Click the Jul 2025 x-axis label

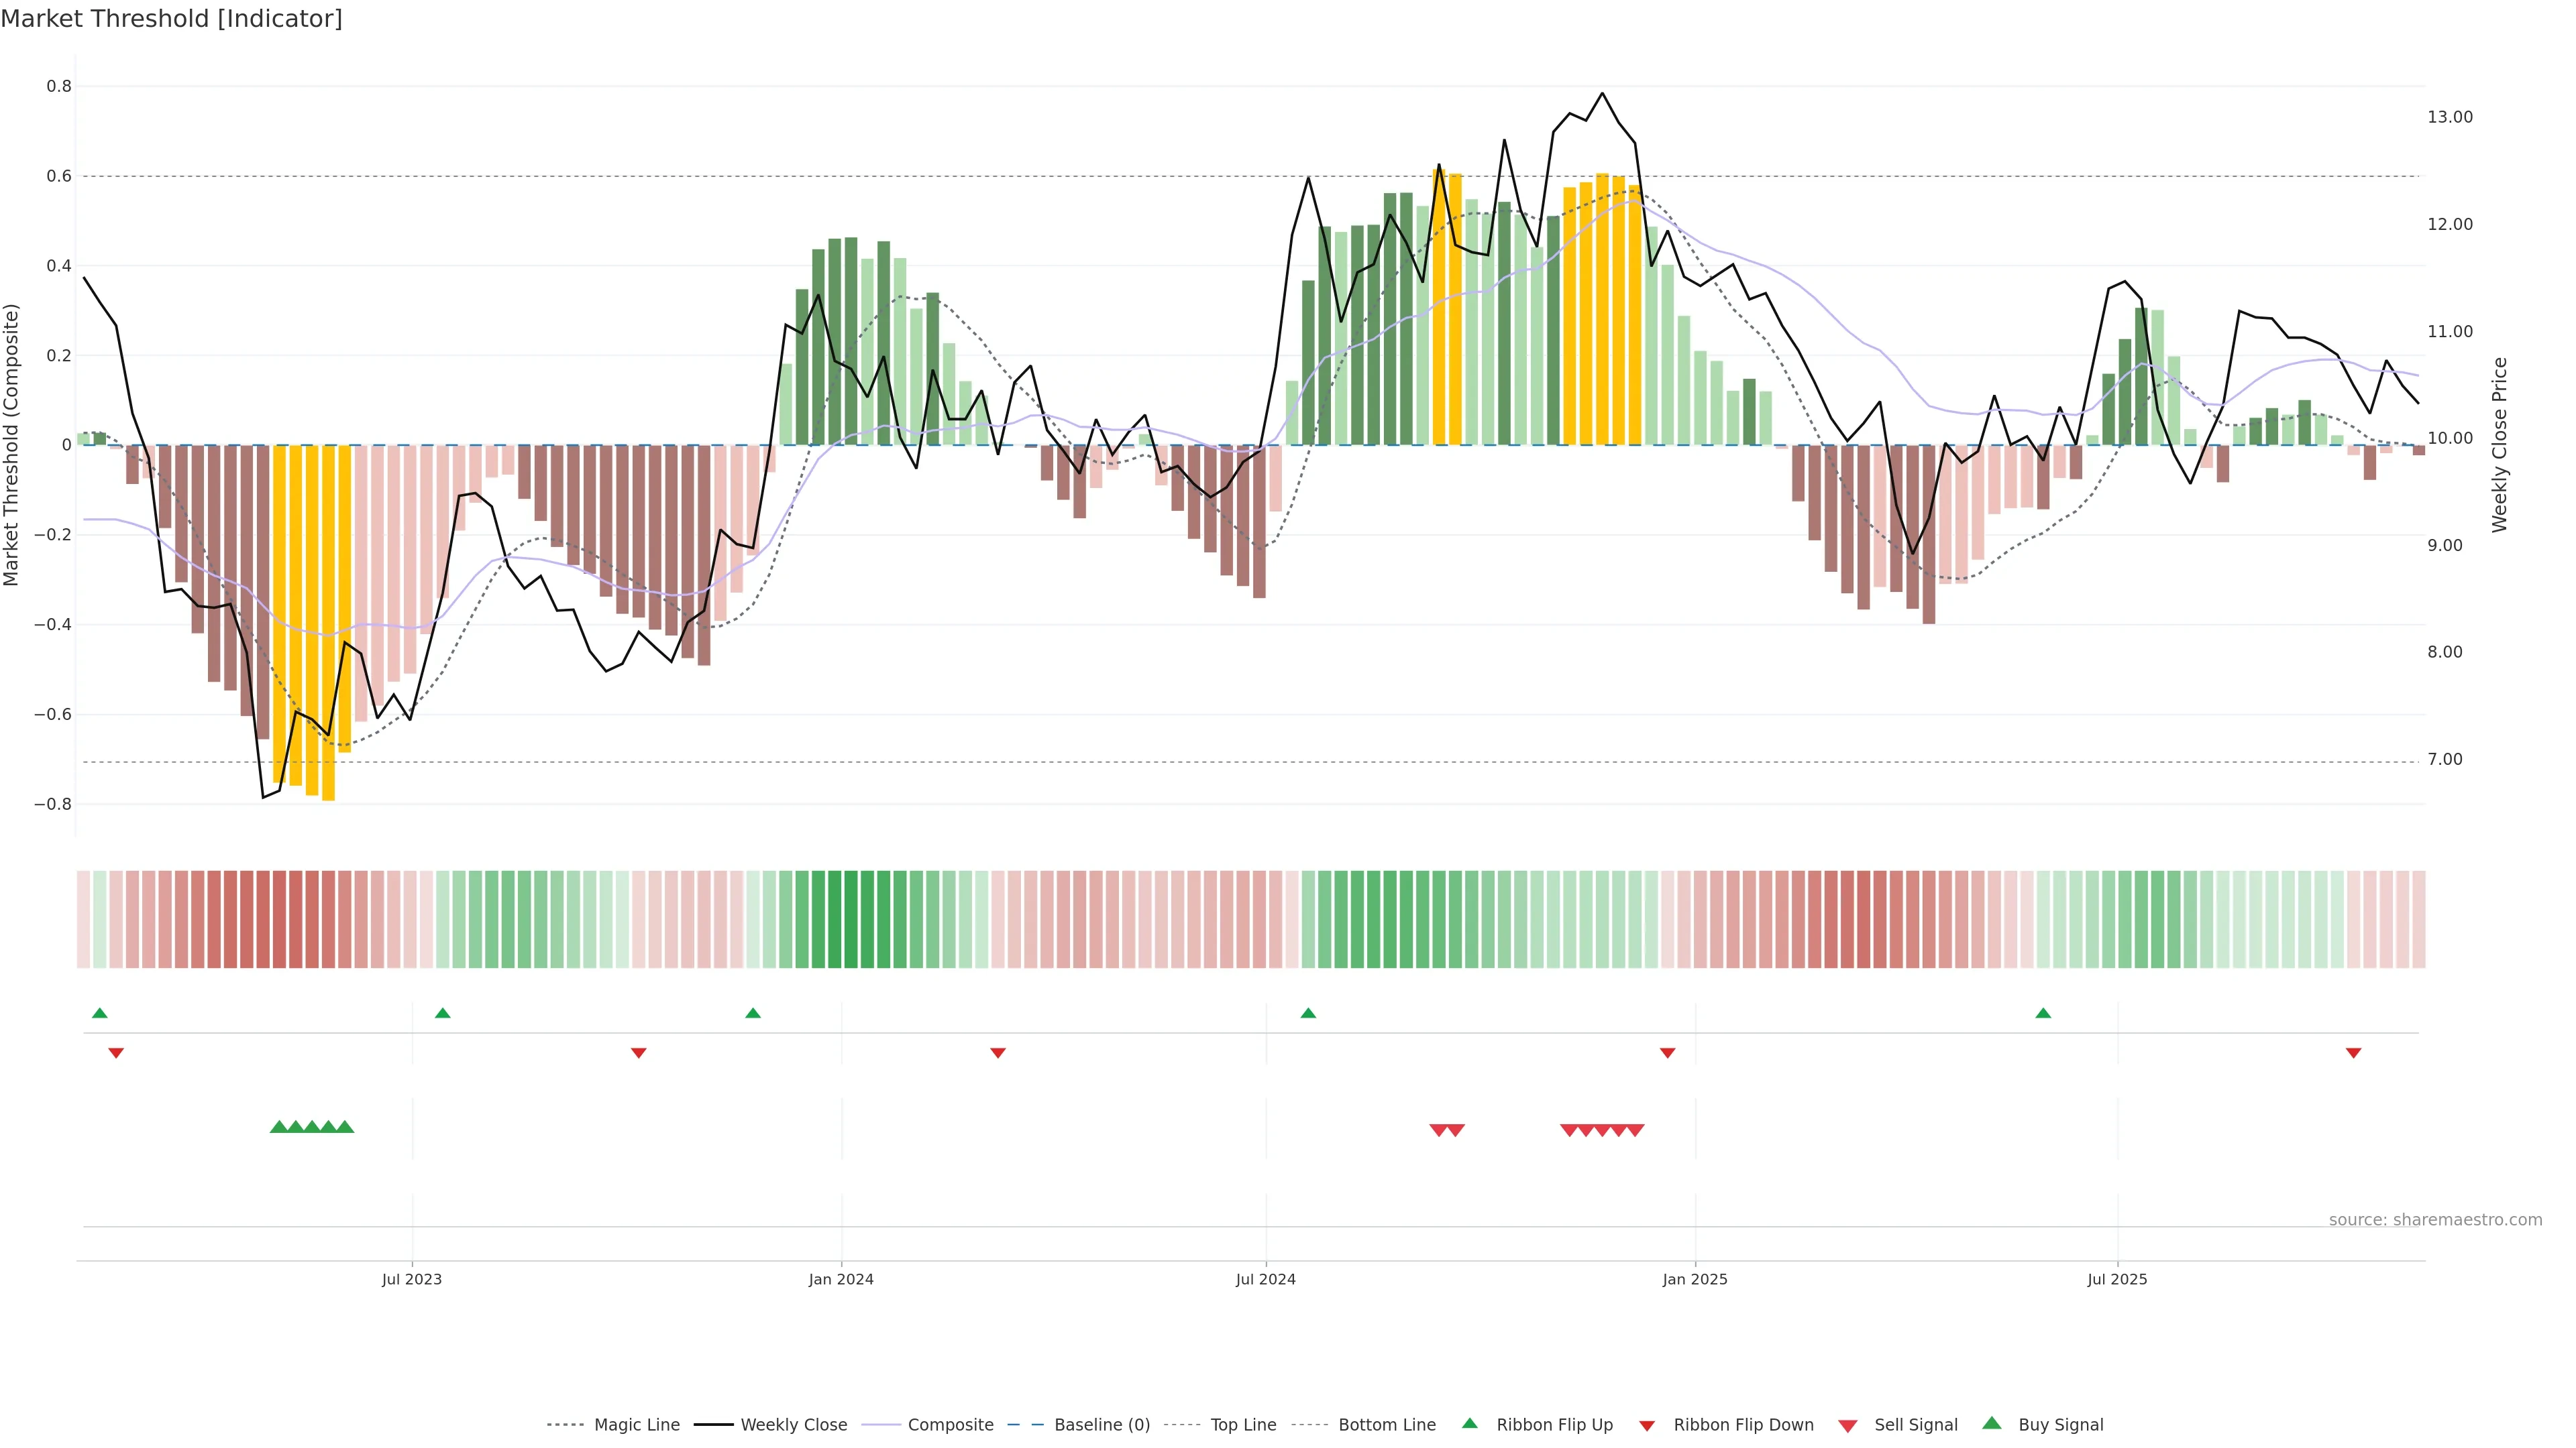click(2117, 1279)
